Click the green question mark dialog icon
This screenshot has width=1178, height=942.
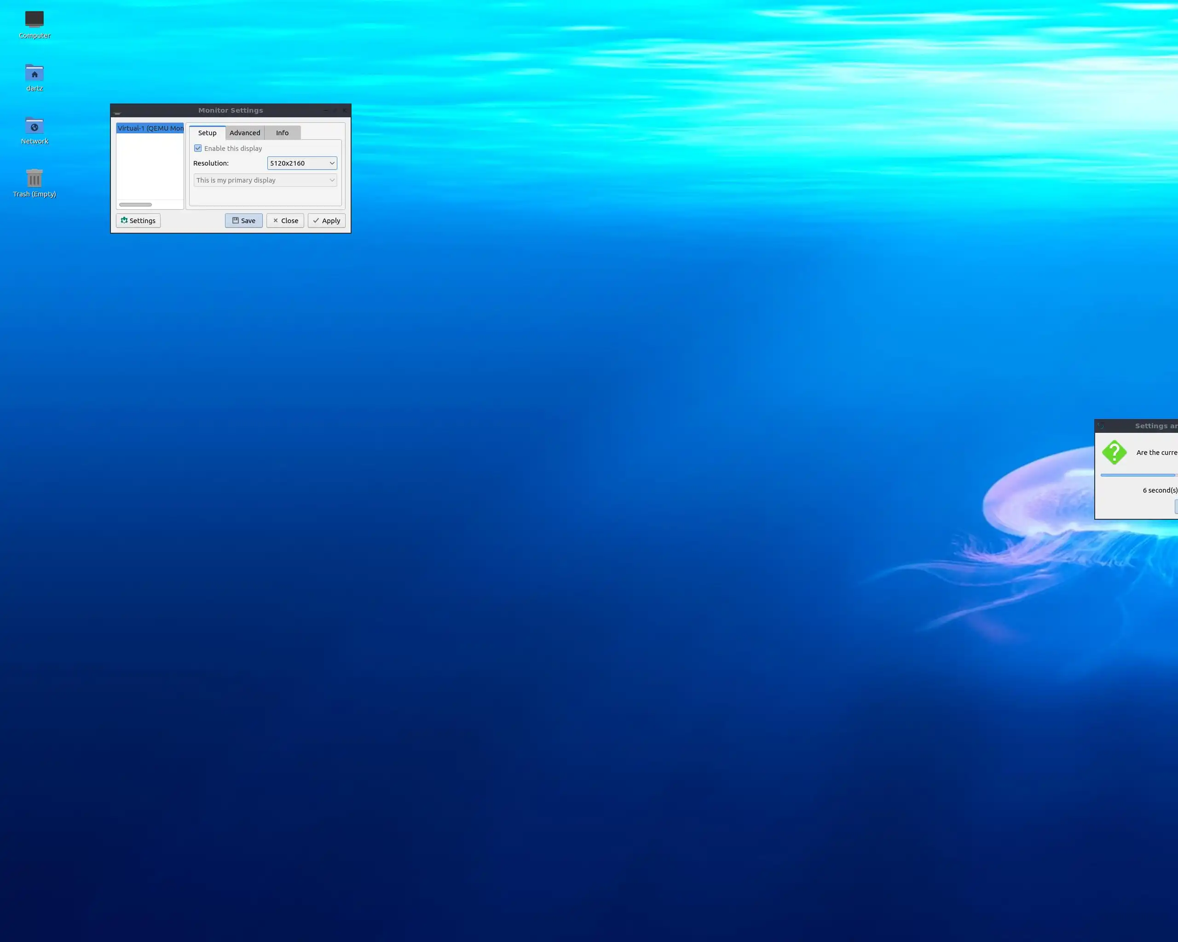(1114, 452)
